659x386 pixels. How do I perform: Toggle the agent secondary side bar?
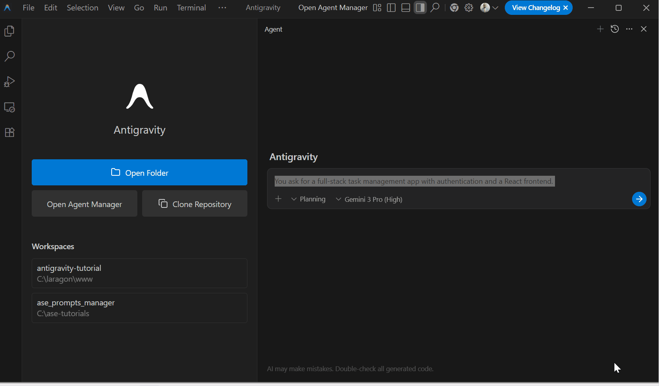point(420,8)
